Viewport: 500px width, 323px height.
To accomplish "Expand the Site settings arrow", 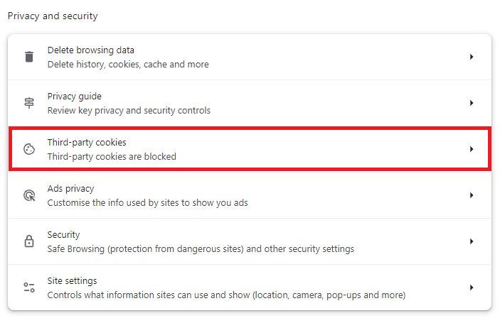I will coord(472,288).
